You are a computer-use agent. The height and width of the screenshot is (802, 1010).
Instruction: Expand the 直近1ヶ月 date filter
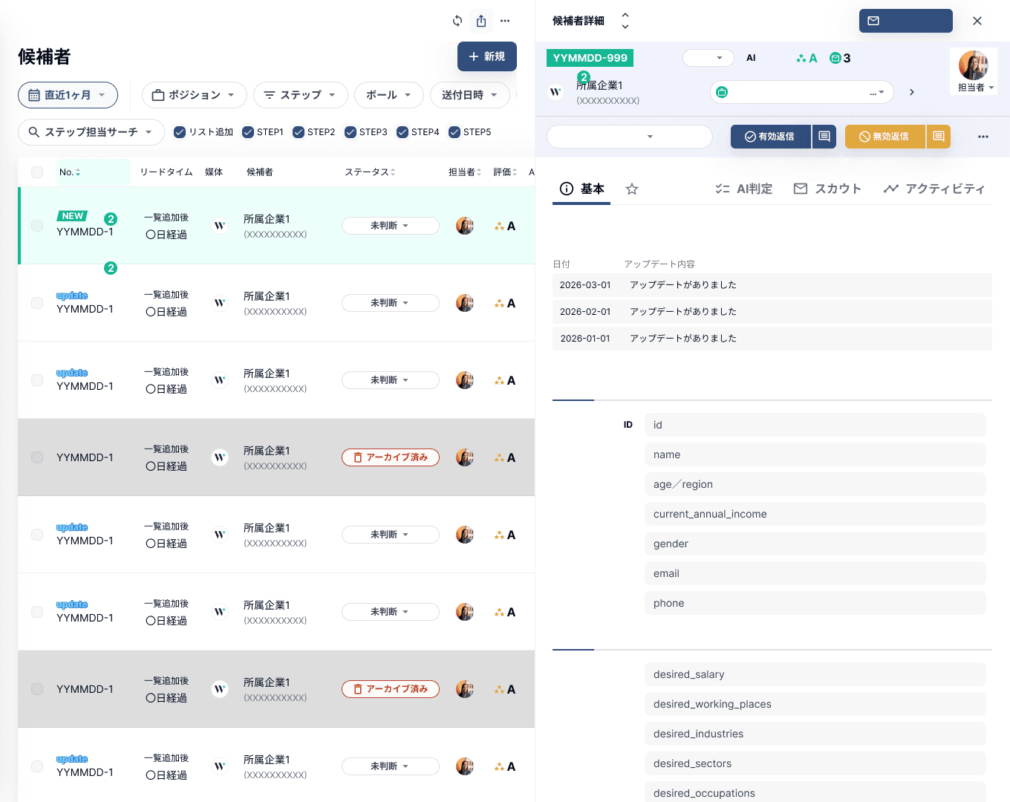tap(68, 95)
